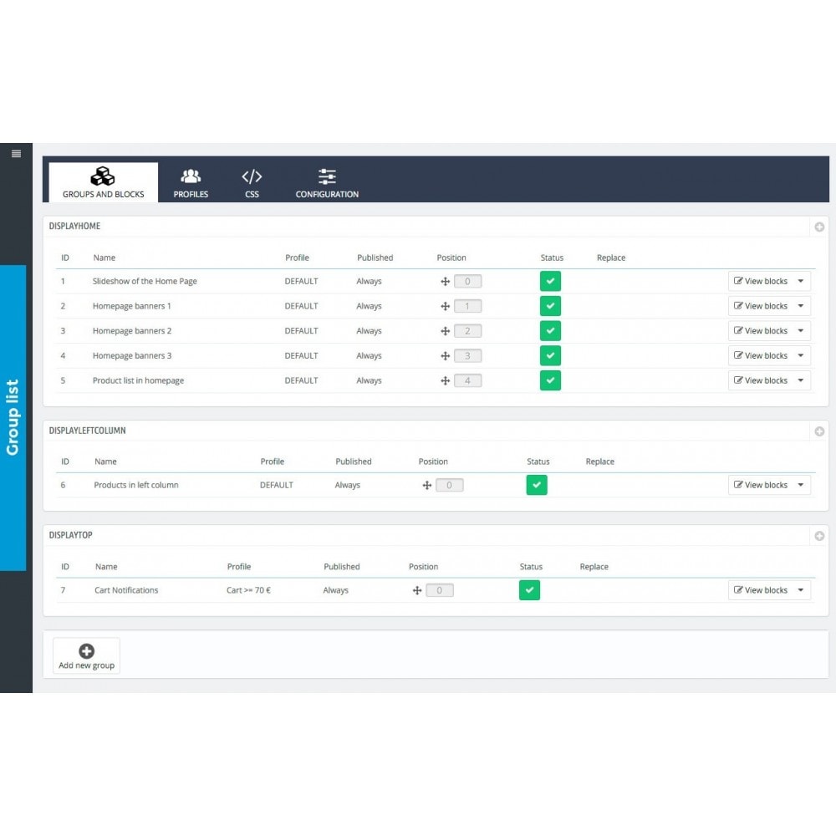Viewport: 836px width, 836px height.
Task: View blocks of Products in left column
Action: pyautogui.click(x=760, y=485)
